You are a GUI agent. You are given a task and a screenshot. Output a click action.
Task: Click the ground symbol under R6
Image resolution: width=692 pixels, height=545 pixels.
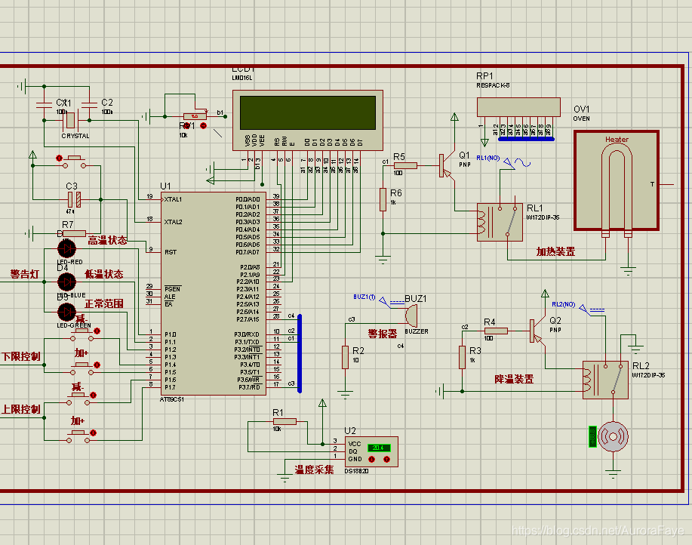pos(383,259)
